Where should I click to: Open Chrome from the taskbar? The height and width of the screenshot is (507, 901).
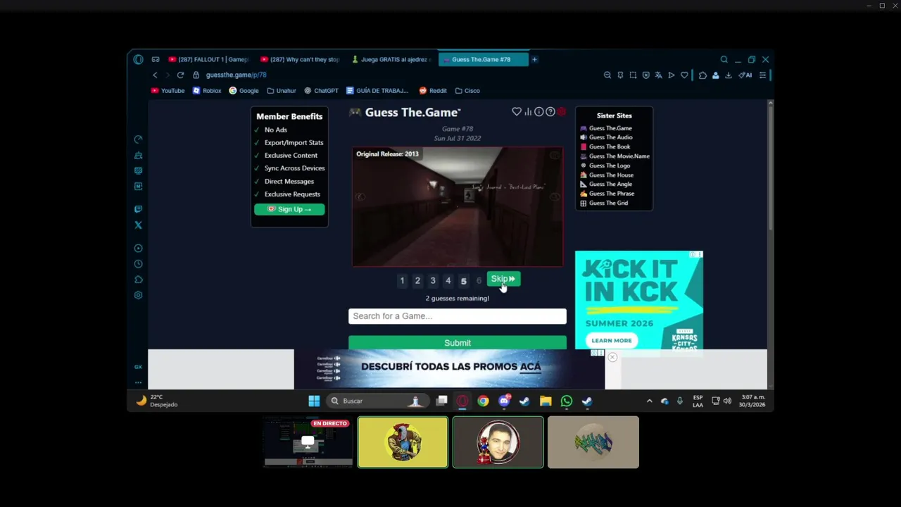[x=483, y=401]
